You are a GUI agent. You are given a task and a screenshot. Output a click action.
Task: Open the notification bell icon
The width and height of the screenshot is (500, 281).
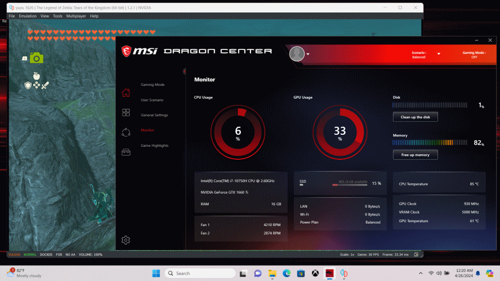(478, 273)
